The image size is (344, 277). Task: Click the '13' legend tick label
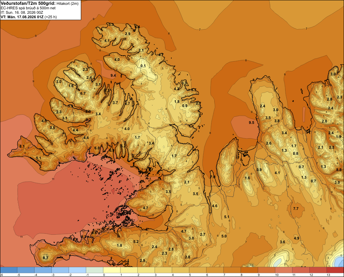pos(329,275)
